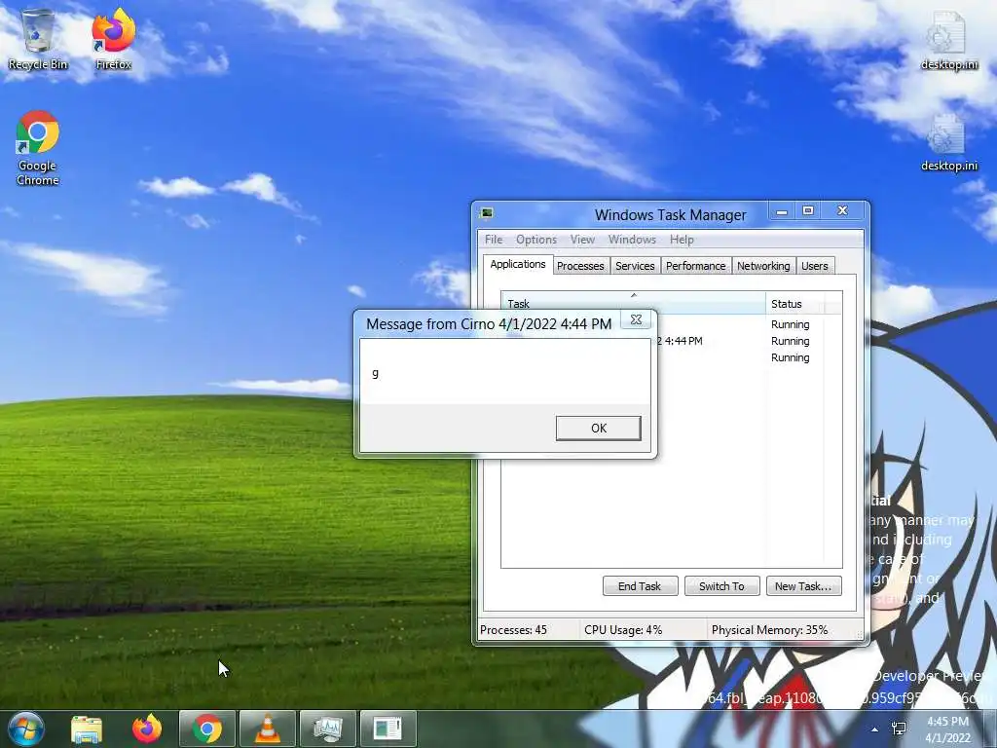
Task: Maximize the Windows Task Manager window
Action: [x=808, y=210]
